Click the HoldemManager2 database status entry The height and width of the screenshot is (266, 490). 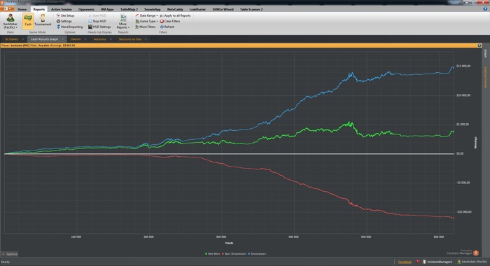click(437, 262)
